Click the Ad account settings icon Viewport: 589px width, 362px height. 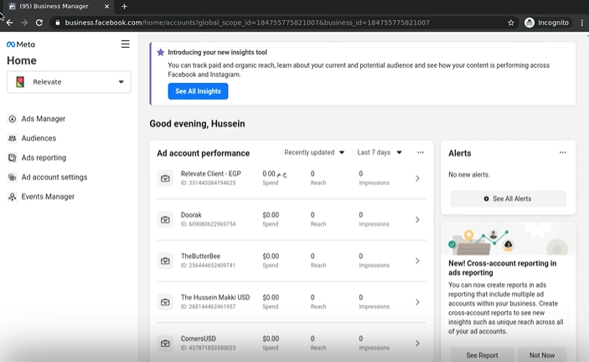click(12, 178)
